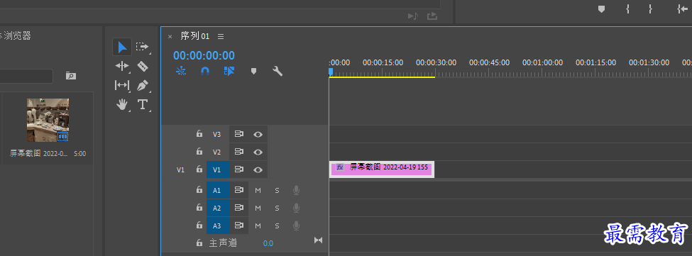Toggle sync lock for V1

[238, 169]
